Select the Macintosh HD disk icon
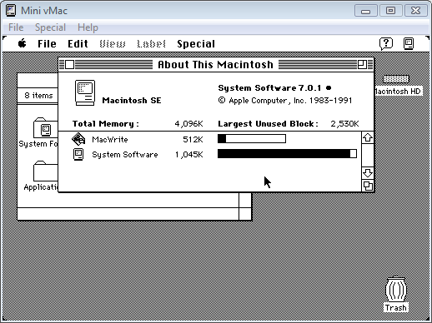The image size is (432, 323). pos(396,79)
